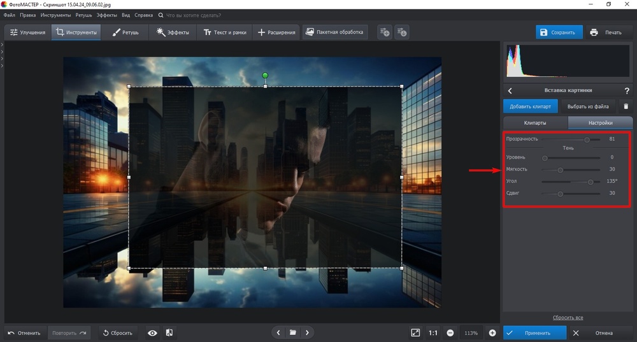Image resolution: width=637 pixels, height=342 pixels.
Task: Open help question mark in panel header
Action: point(626,90)
